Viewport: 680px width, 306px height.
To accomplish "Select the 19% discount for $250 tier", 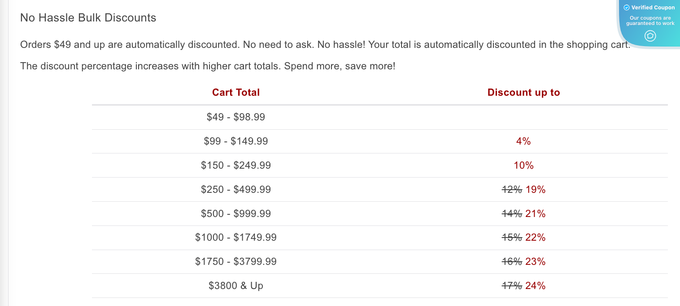I will pyautogui.click(x=536, y=189).
